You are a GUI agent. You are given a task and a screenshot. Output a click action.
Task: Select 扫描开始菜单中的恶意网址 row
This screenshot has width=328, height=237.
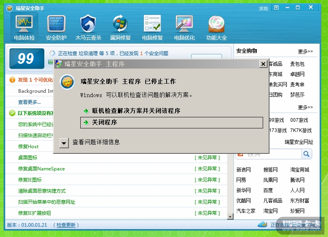pyautogui.click(x=116, y=202)
